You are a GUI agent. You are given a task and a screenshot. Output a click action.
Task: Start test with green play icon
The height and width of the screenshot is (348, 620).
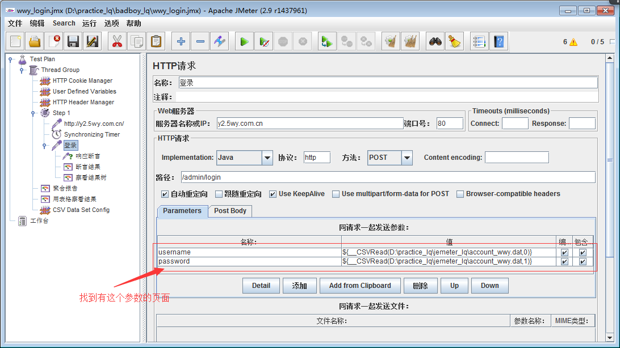(x=244, y=41)
